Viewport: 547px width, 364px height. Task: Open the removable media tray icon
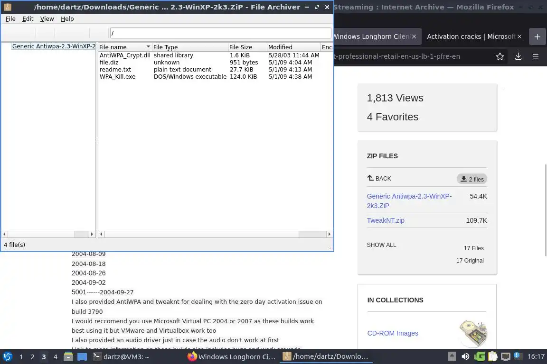tap(452, 356)
